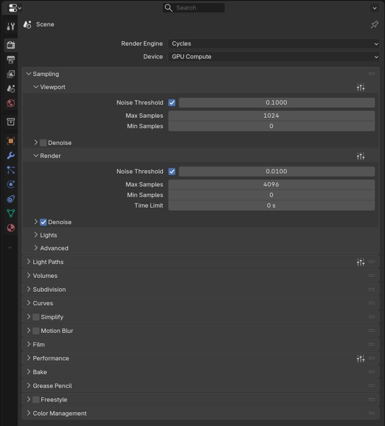385x426 pixels.
Task: Switch to the Output properties tab
Action: [x=11, y=59]
